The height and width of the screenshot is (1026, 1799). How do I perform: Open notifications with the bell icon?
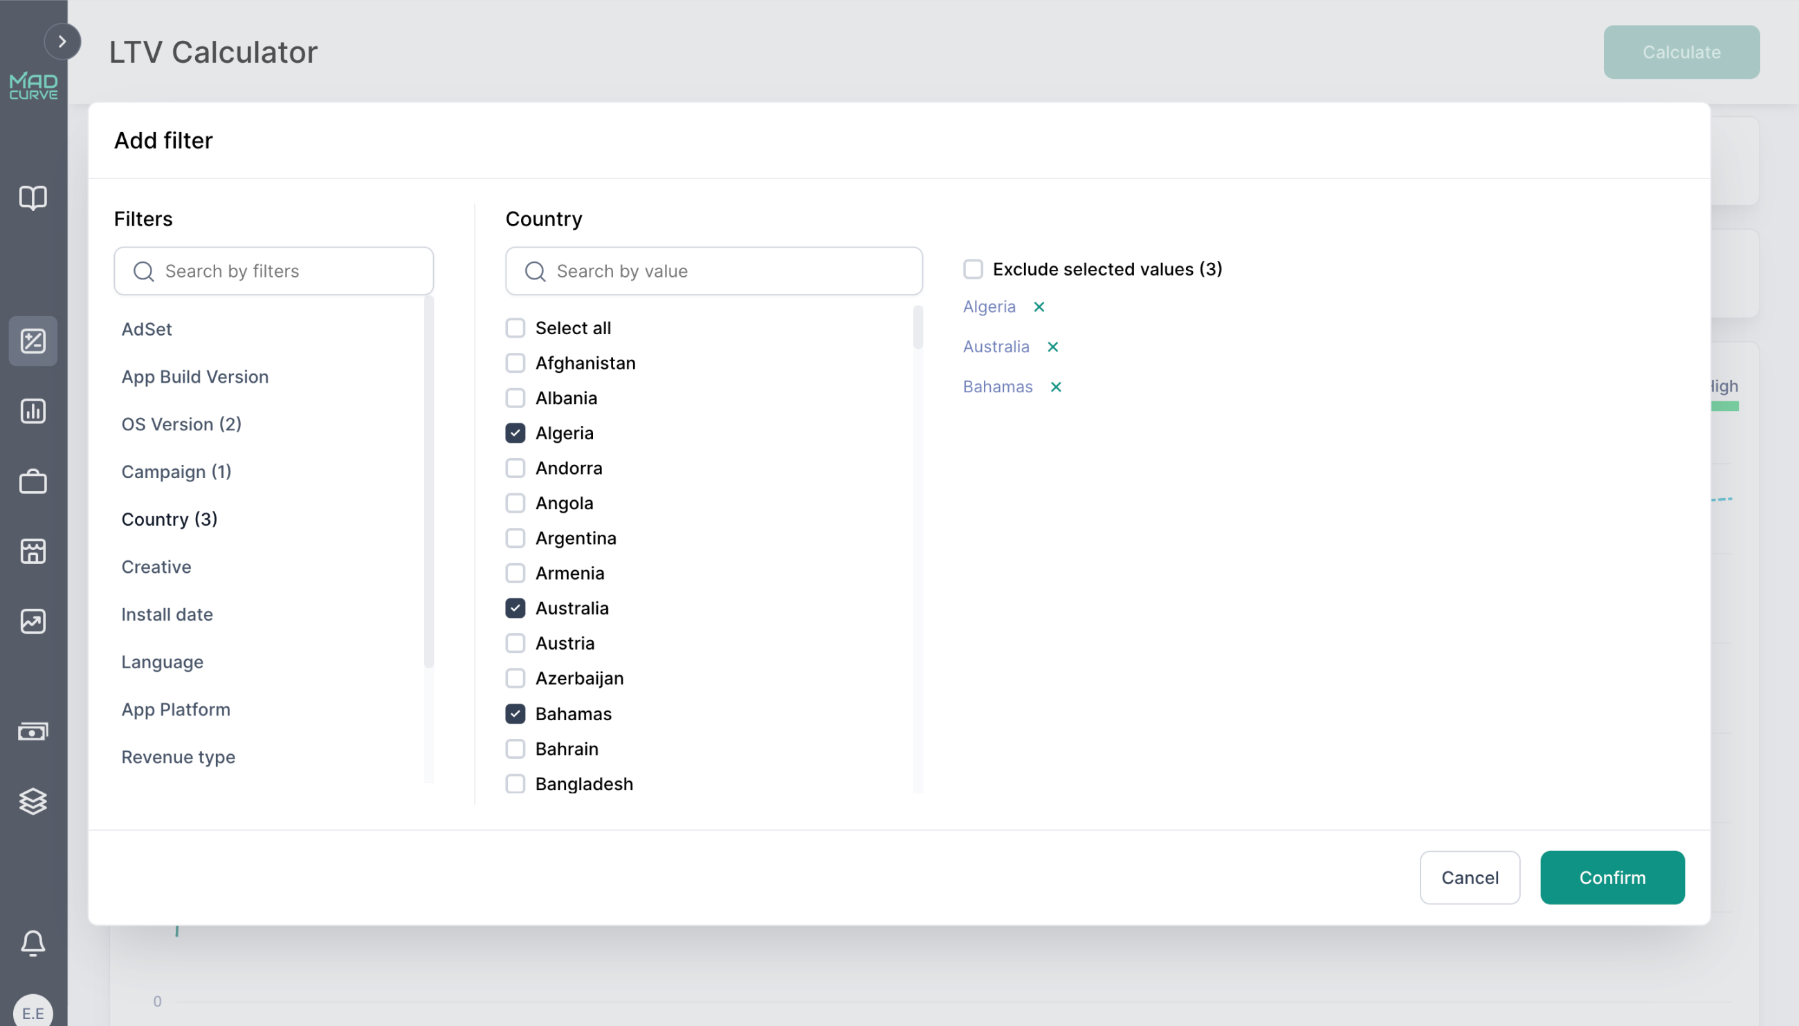33,943
